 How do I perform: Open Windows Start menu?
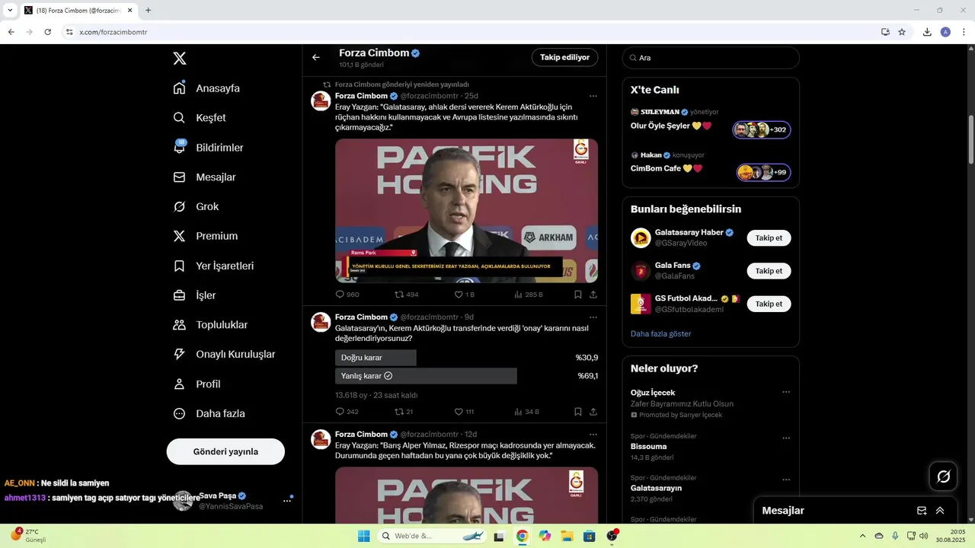point(364,536)
